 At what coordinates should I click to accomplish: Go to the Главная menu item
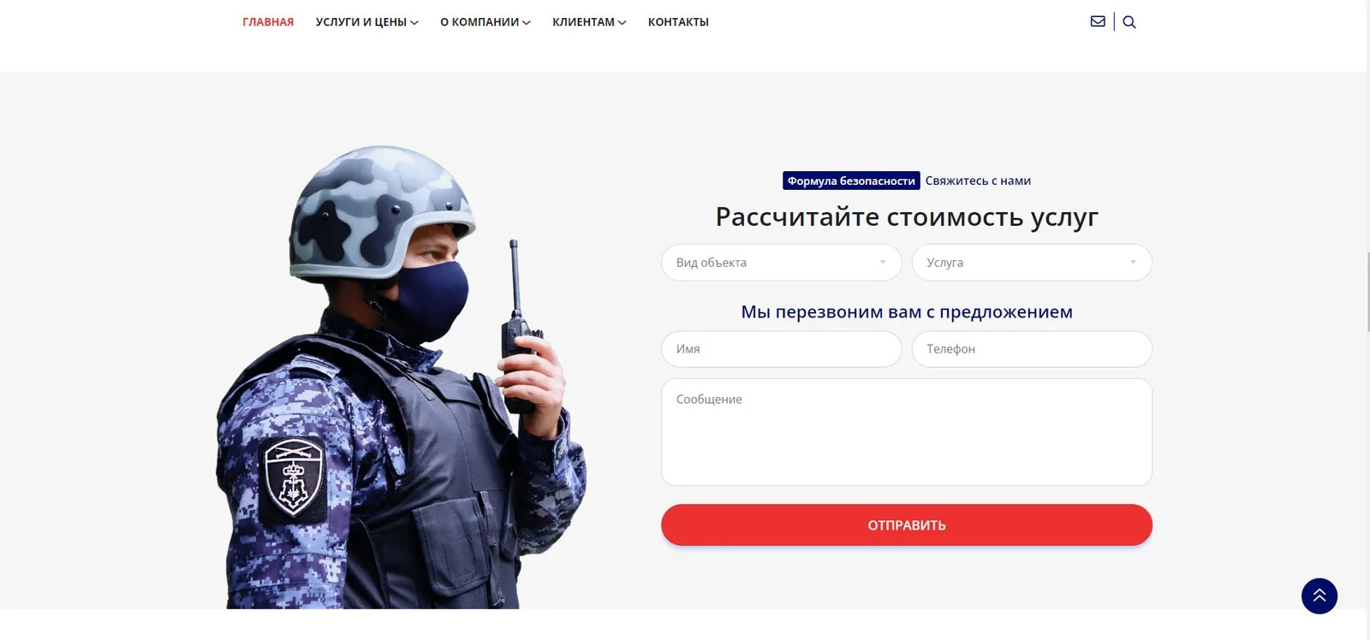(x=268, y=22)
